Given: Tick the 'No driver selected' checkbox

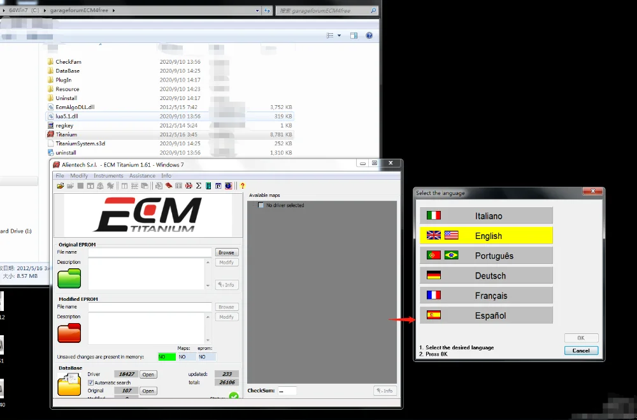Looking at the screenshot, I should pos(261,205).
